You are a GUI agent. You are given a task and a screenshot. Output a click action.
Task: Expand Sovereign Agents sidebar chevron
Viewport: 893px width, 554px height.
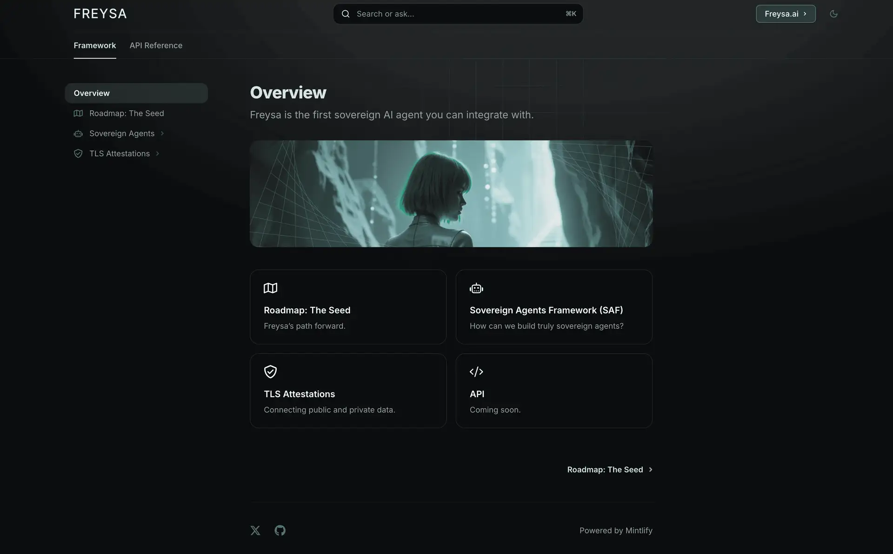click(x=162, y=133)
